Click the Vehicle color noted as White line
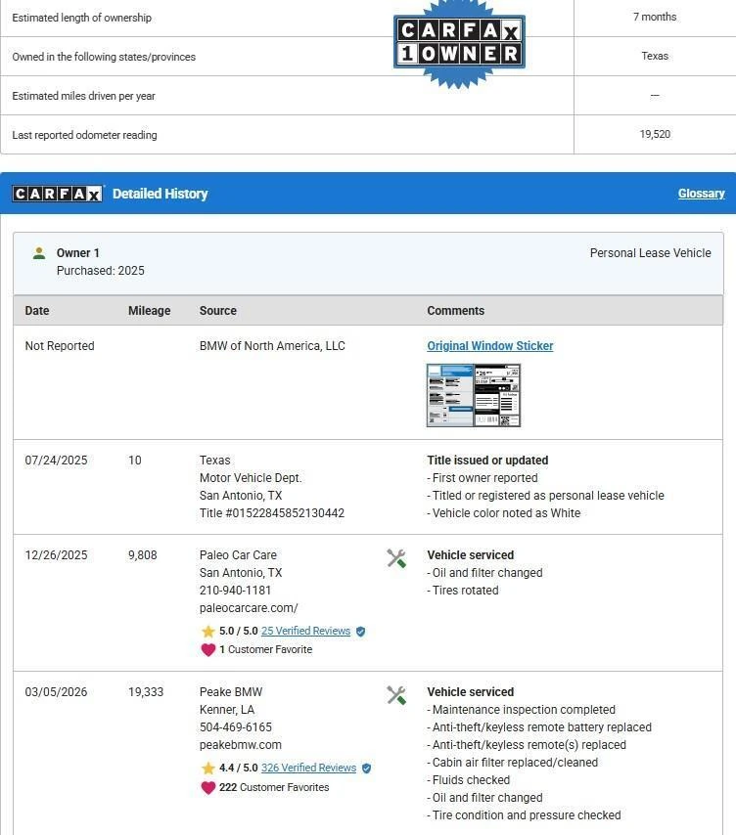 pyautogui.click(x=504, y=512)
